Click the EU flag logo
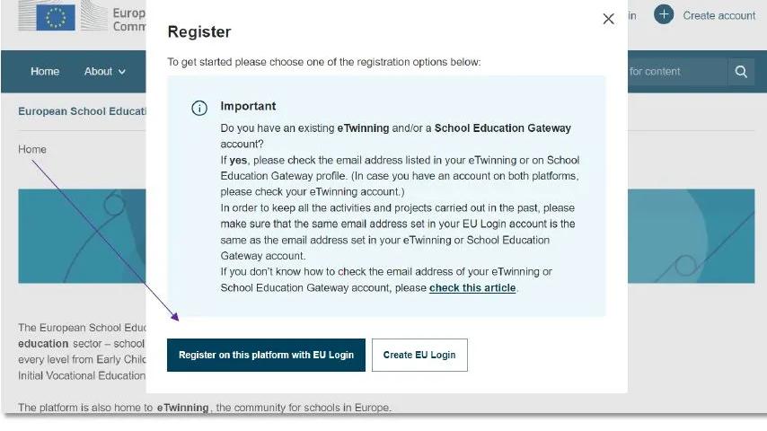This screenshot has width=767, height=431. pyautogui.click(x=56, y=18)
